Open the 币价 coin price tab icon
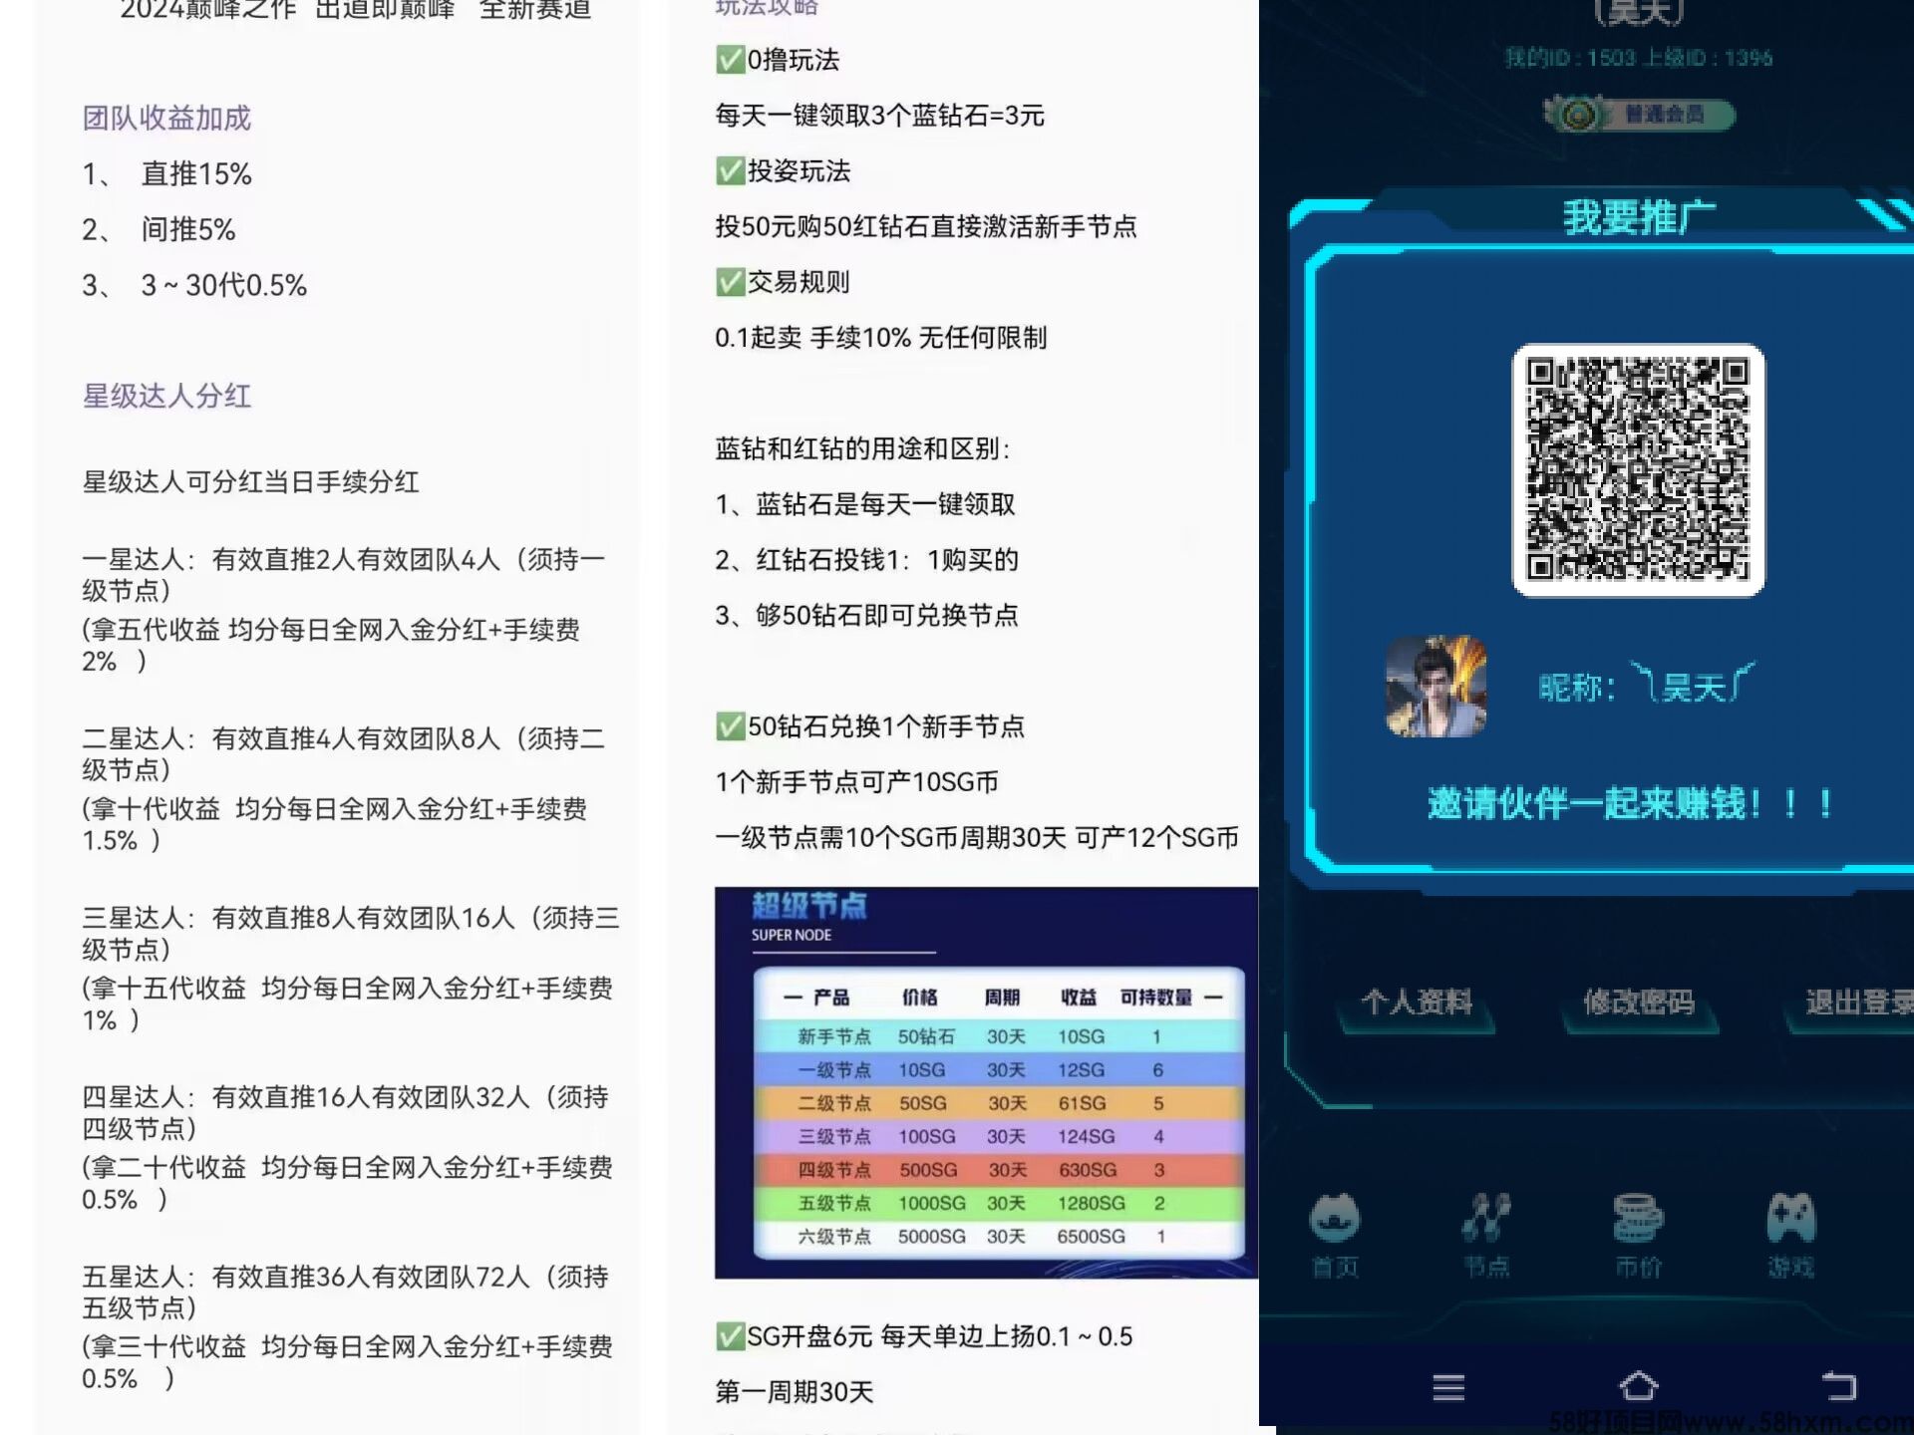The width and height of the screenshot is (1914, 1435). tap(1638, 1234)
